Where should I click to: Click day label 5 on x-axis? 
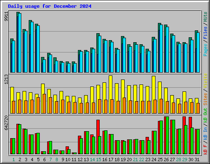click(38, 159)
